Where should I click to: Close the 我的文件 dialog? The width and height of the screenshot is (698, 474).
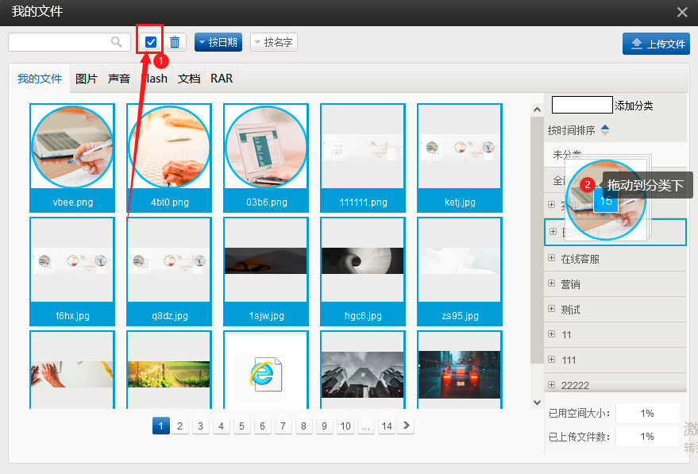[682, 12]
